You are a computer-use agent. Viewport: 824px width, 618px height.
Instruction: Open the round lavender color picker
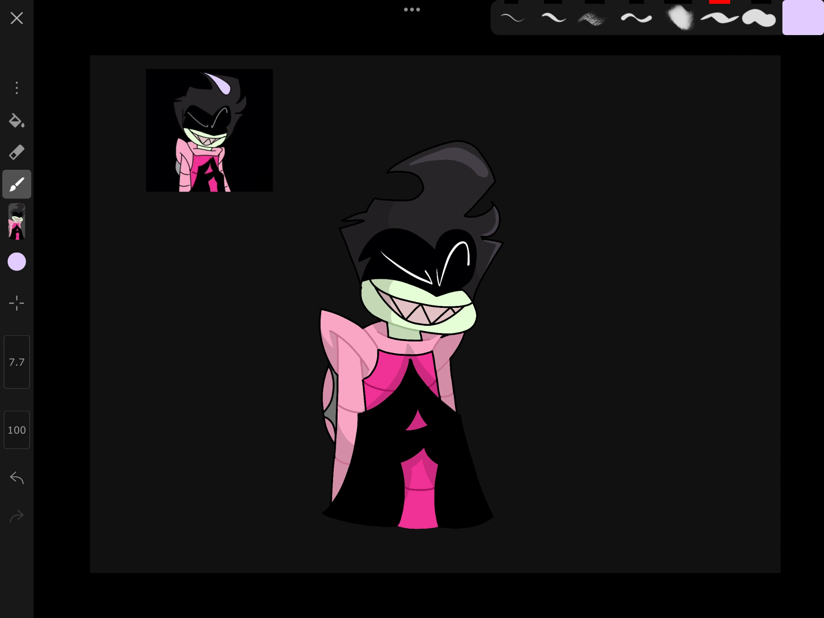[x=17, y=262]
